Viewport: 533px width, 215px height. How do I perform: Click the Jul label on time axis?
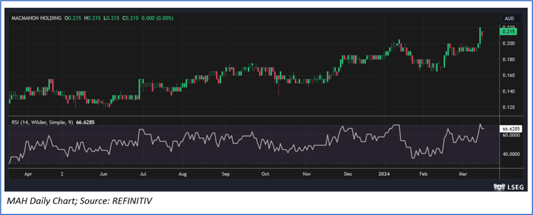point(143,174)
